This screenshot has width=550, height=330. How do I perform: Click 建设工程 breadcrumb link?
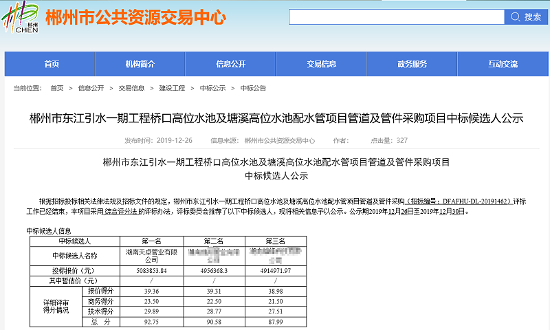coord(172,88)
